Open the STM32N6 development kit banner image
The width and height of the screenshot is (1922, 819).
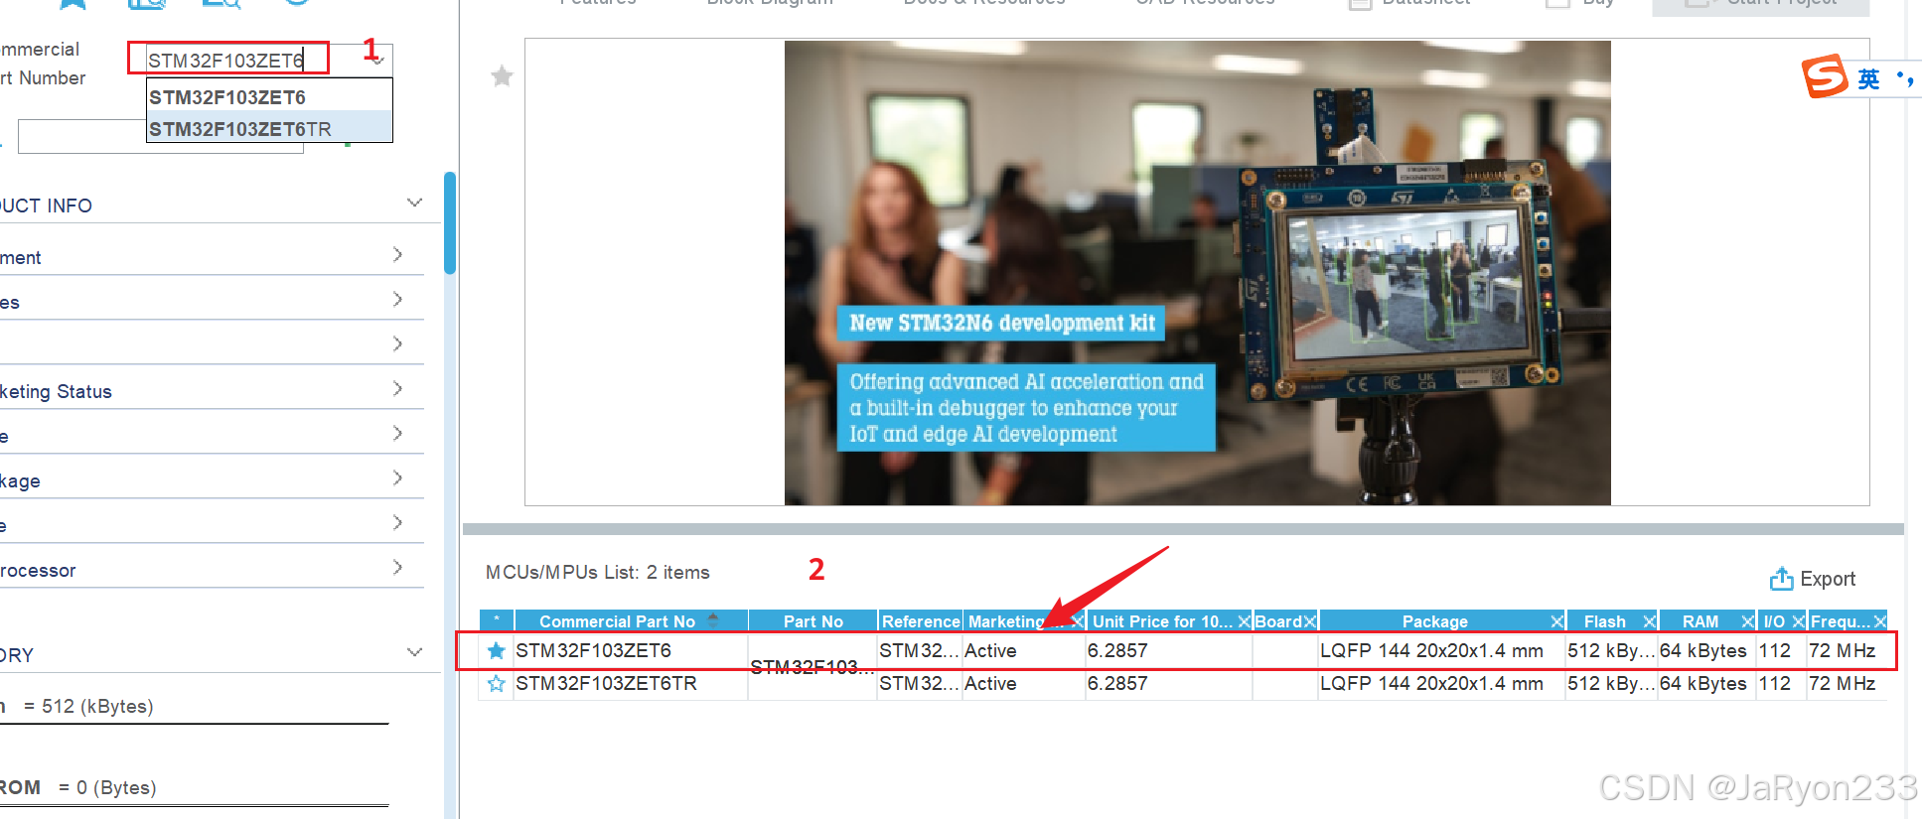pyautogui.click(x=1197, y=273)
